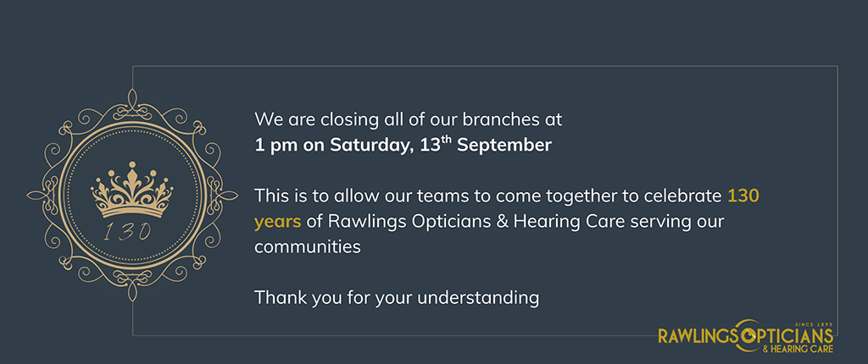Click the word 'communities'
The height and width of the screenshot is (364, 868).
click(307, 246)
